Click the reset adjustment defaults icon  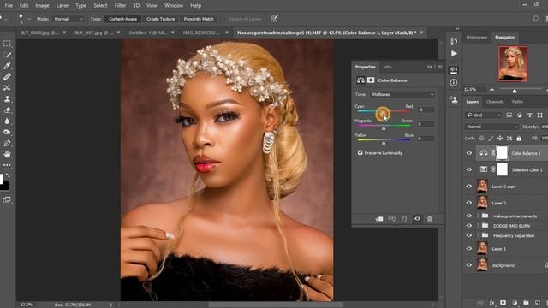[x=404, y=219]
